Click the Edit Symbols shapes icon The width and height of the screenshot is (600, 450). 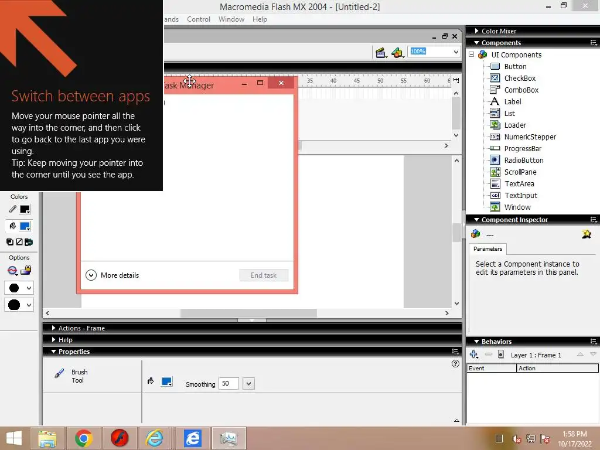[x=397, y=52]
